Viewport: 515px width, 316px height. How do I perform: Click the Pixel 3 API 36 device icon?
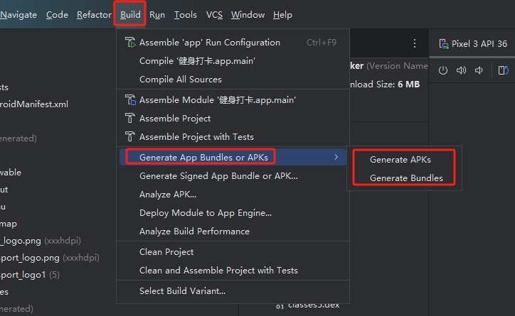pos(444,43)
